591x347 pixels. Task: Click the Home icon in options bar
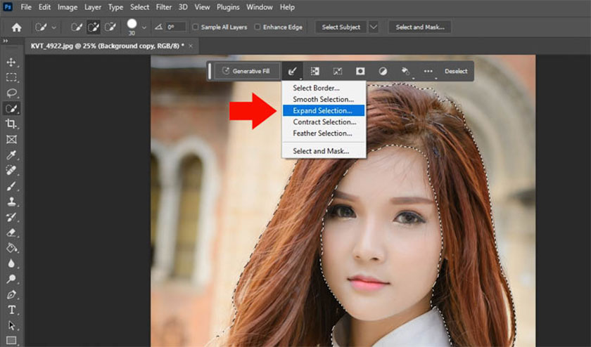pos(16,27)
